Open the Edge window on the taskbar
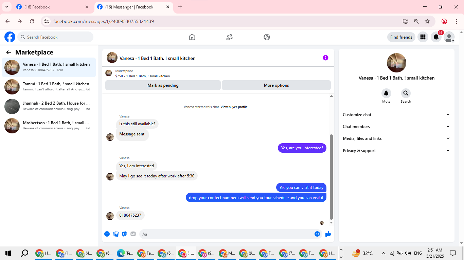This screenshot has height=260, width=464. pos(125,253)
